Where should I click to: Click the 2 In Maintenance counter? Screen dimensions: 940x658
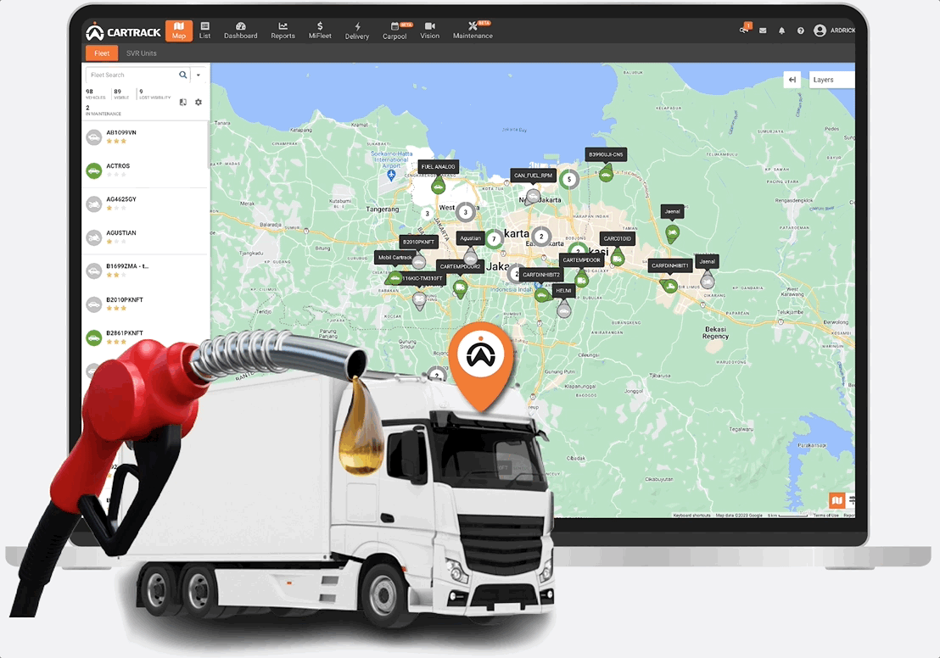tap(104, 110)
